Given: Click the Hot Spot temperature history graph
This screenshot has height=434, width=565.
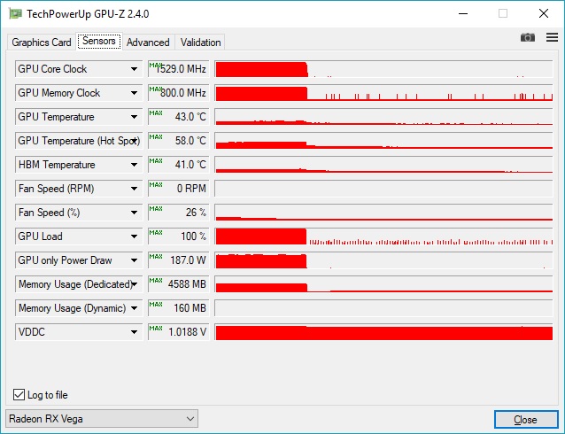Looking at the screenshot, I should [383, 141].
